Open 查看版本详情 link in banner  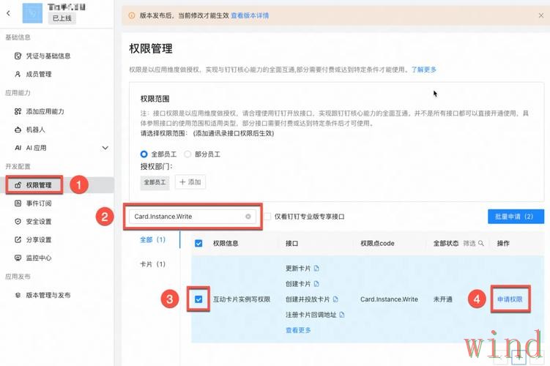click(x=250, y=15)
